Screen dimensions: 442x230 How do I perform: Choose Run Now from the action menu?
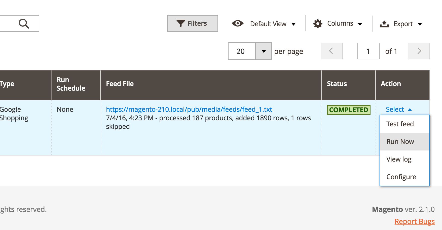tap(404, 142)
